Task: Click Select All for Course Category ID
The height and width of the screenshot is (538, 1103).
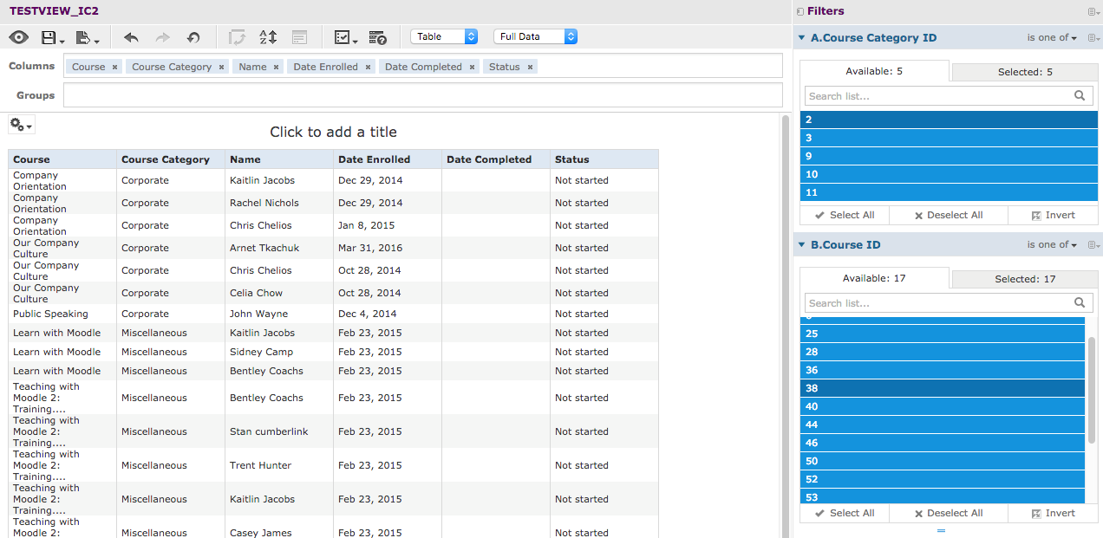Action: click(845, 215)
